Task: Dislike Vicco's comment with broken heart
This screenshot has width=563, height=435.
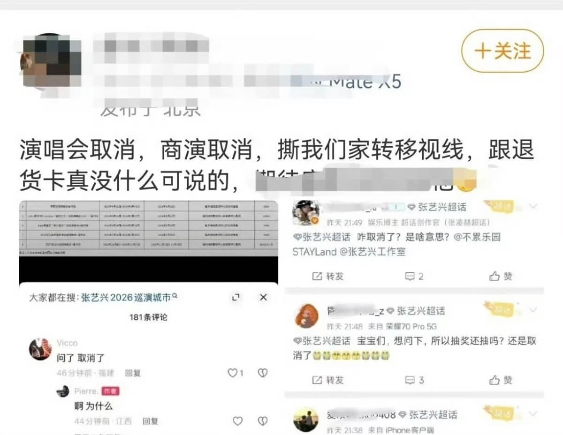Action: coord(263,373)
